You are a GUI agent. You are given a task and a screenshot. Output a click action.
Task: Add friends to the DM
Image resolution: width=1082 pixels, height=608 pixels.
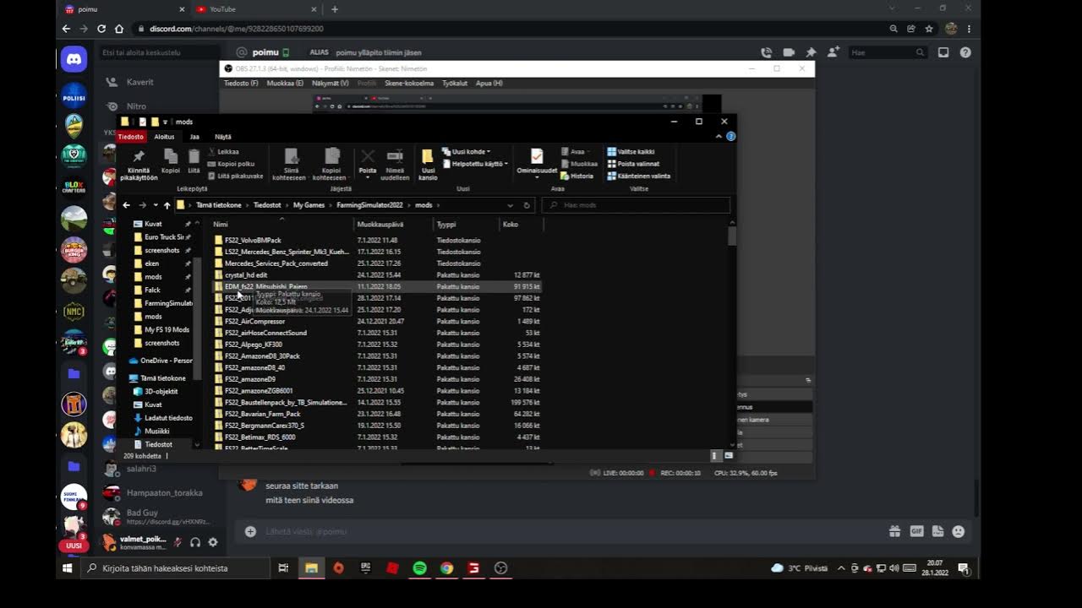tap(833, 52)
